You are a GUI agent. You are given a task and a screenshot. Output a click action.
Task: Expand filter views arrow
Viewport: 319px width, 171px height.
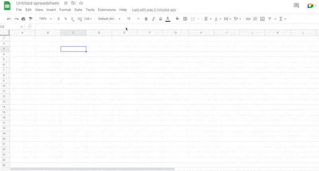point(275,19)
